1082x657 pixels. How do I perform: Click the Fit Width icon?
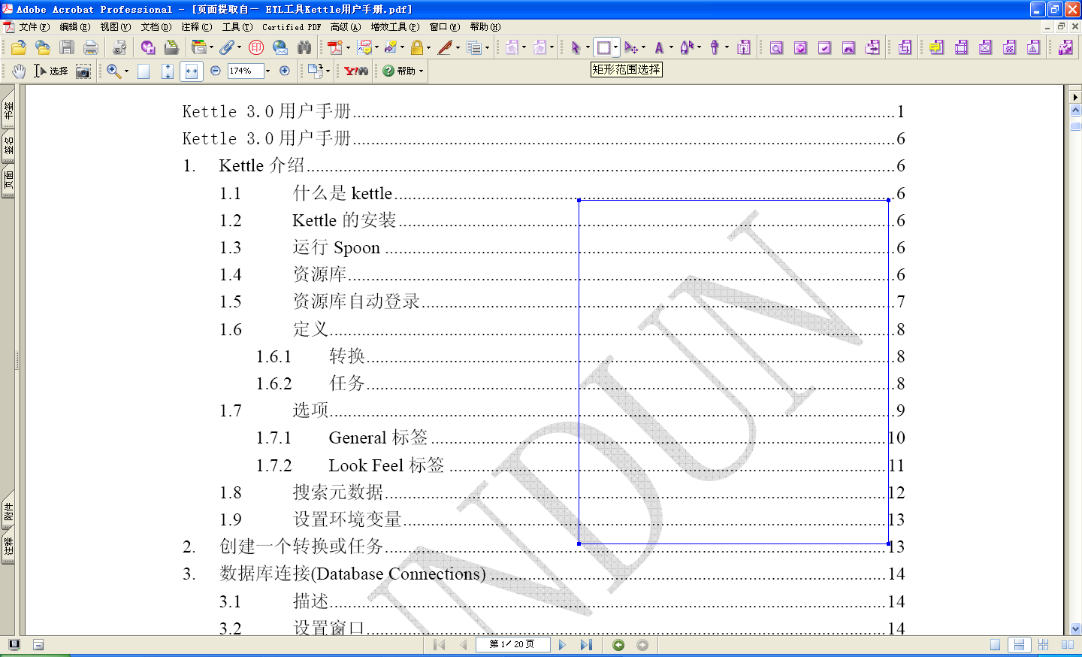click(192, 71)
